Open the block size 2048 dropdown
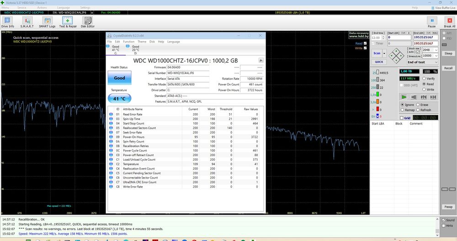Image resolution: width=457 pixels, height=241 pixels. point(436,50)
